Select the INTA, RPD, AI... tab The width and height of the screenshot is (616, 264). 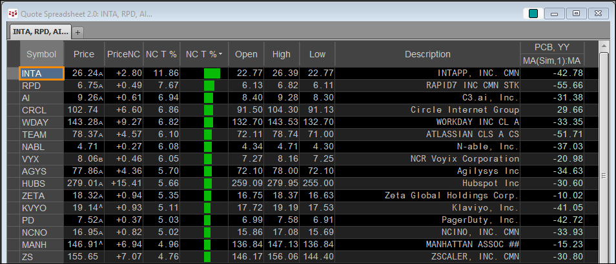pyautogui.click(x=40, y=32)
